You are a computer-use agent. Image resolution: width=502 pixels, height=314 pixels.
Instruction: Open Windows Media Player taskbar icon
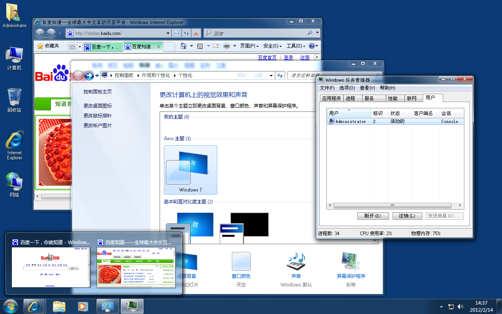[82, 306]
